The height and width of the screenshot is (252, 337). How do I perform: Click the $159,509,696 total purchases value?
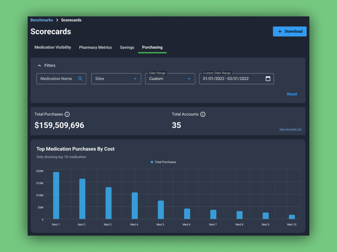pos(59,125)
